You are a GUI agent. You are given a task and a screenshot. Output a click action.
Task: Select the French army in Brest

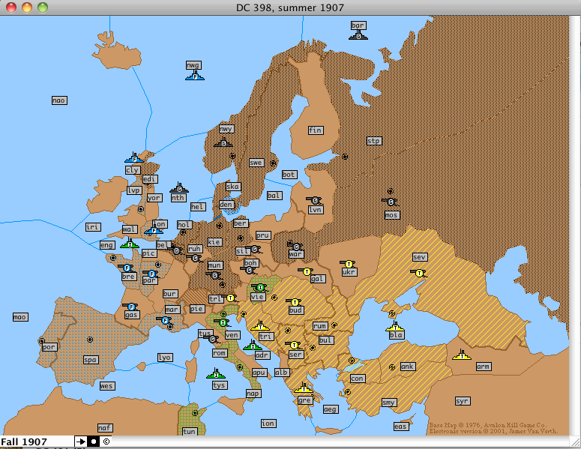127,268
